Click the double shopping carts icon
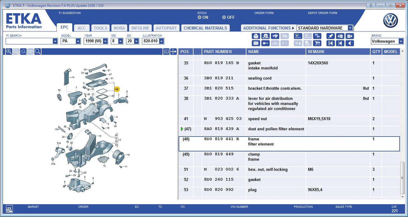The height and width of the screenshot is (217, 408). [x=317, y=36]
